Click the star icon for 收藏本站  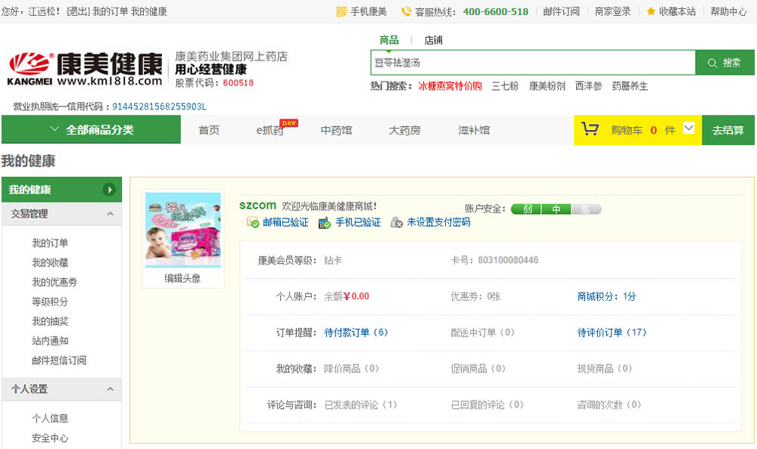tap(651, 11)
